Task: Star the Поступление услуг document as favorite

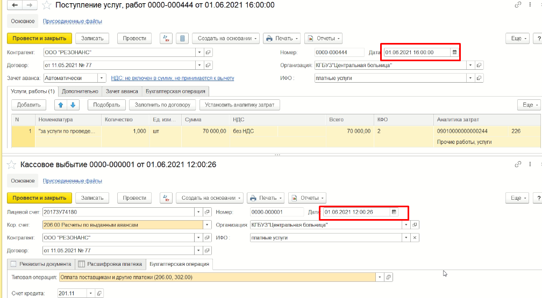Action: point(47,5)
